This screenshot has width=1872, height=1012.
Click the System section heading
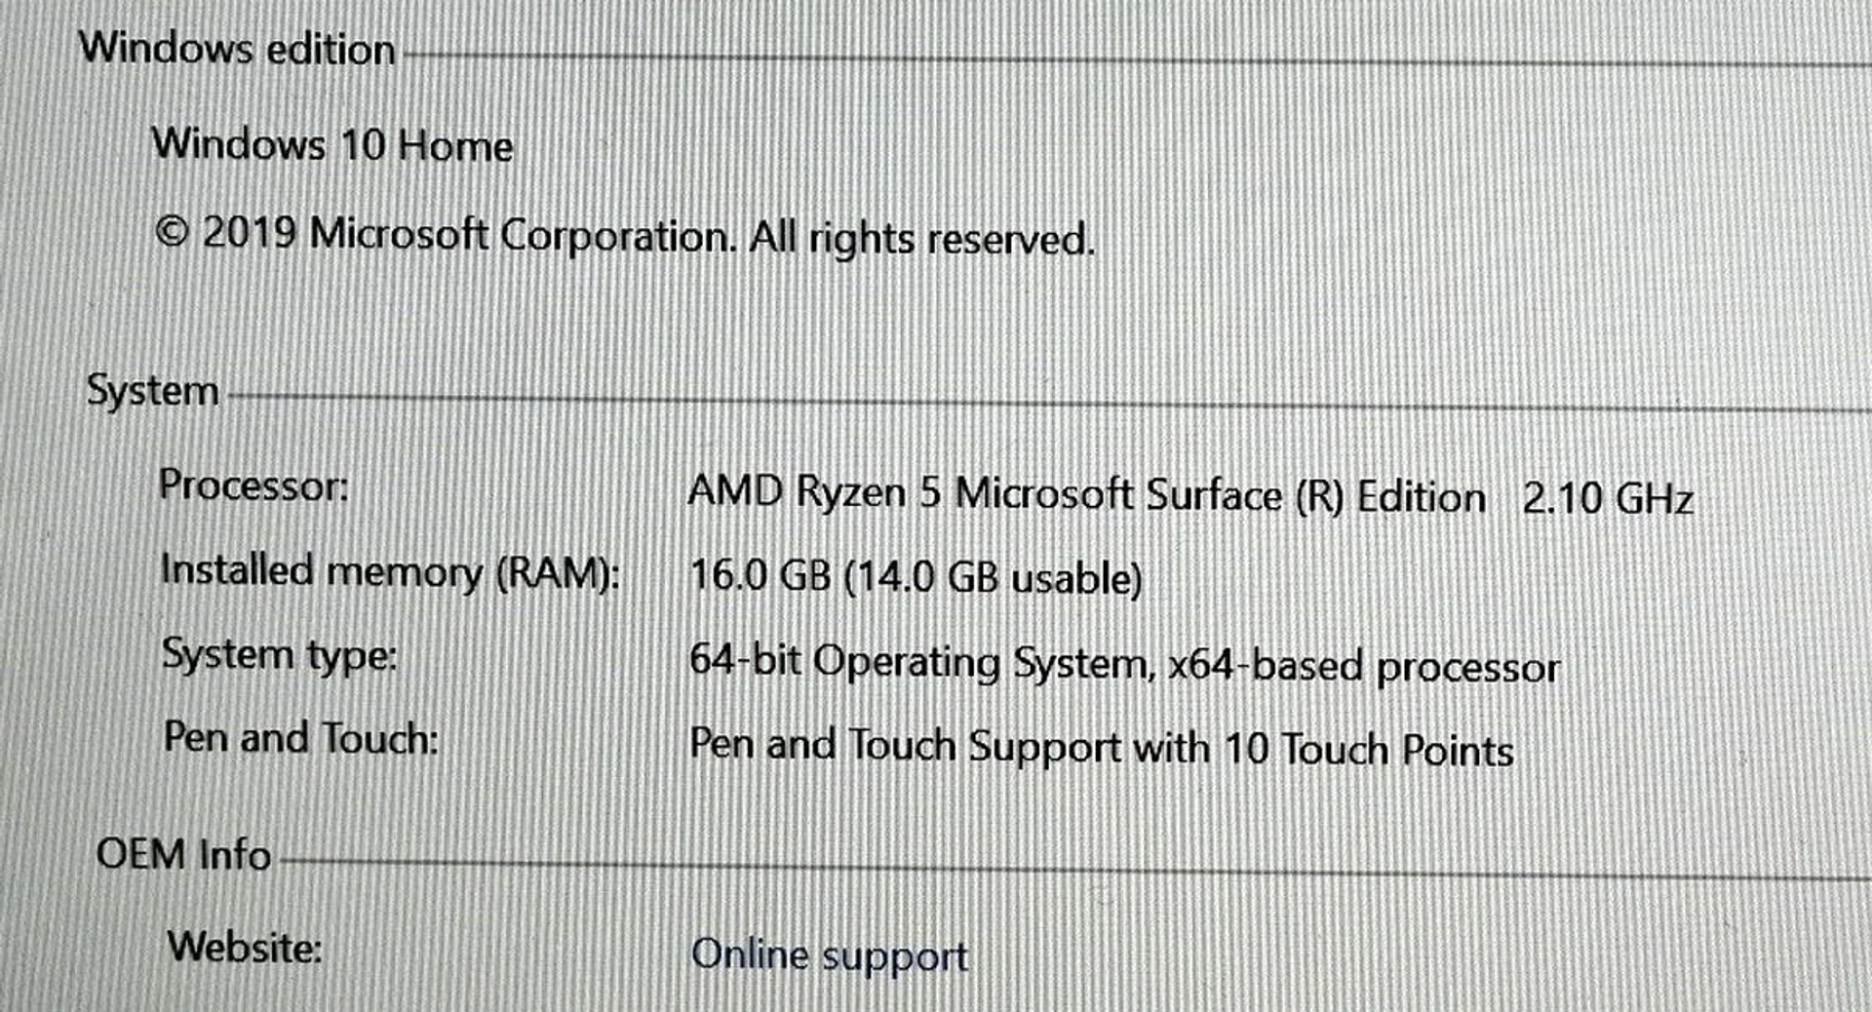click(152, 391)
